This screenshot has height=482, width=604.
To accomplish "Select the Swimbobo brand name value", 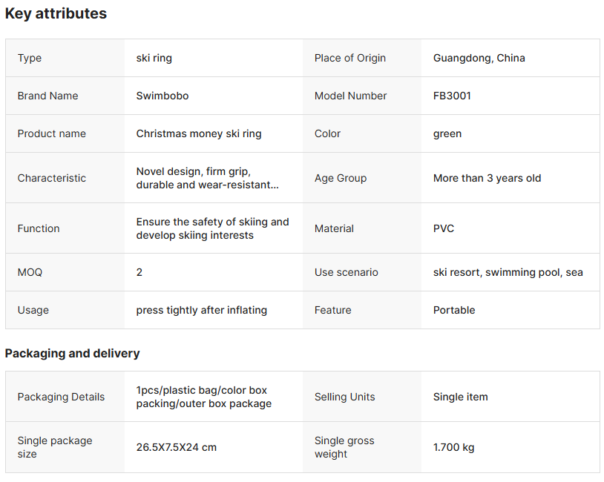I will click(162, 96).
